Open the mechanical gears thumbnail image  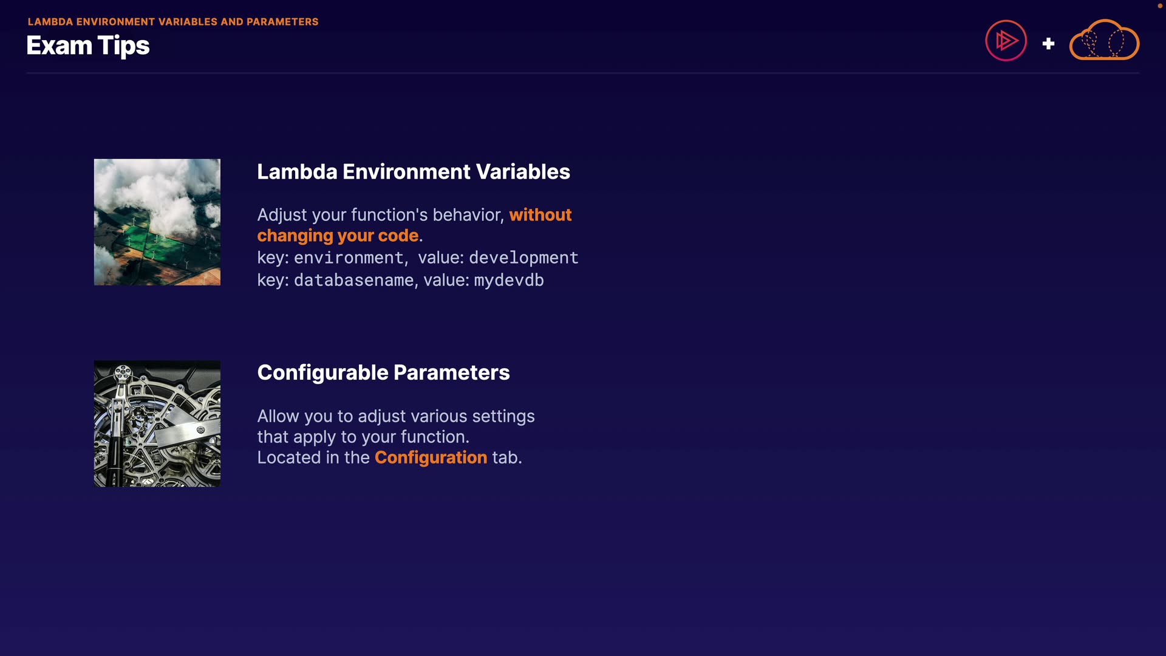tap(157, 423)
